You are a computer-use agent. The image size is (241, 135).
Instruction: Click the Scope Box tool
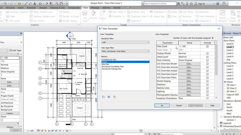click(157, 16)
